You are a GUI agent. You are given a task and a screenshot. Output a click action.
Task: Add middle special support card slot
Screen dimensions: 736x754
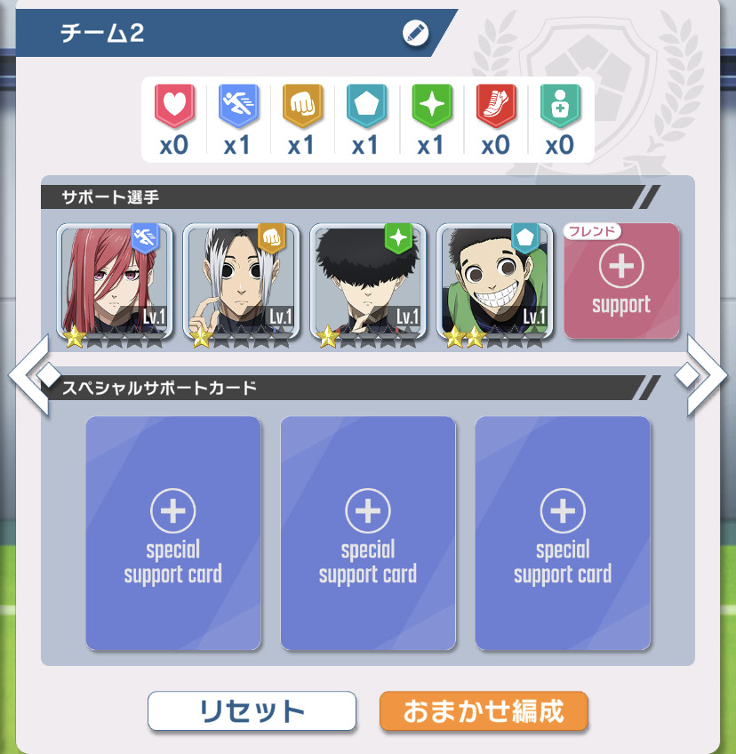(x=368, y=533)
